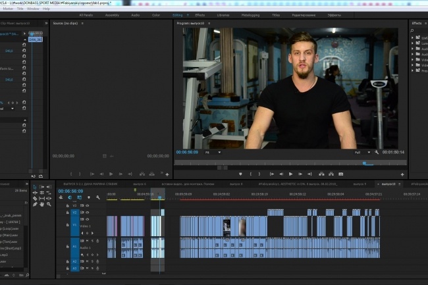Switch to the Libraries workspace

[223, 15]
